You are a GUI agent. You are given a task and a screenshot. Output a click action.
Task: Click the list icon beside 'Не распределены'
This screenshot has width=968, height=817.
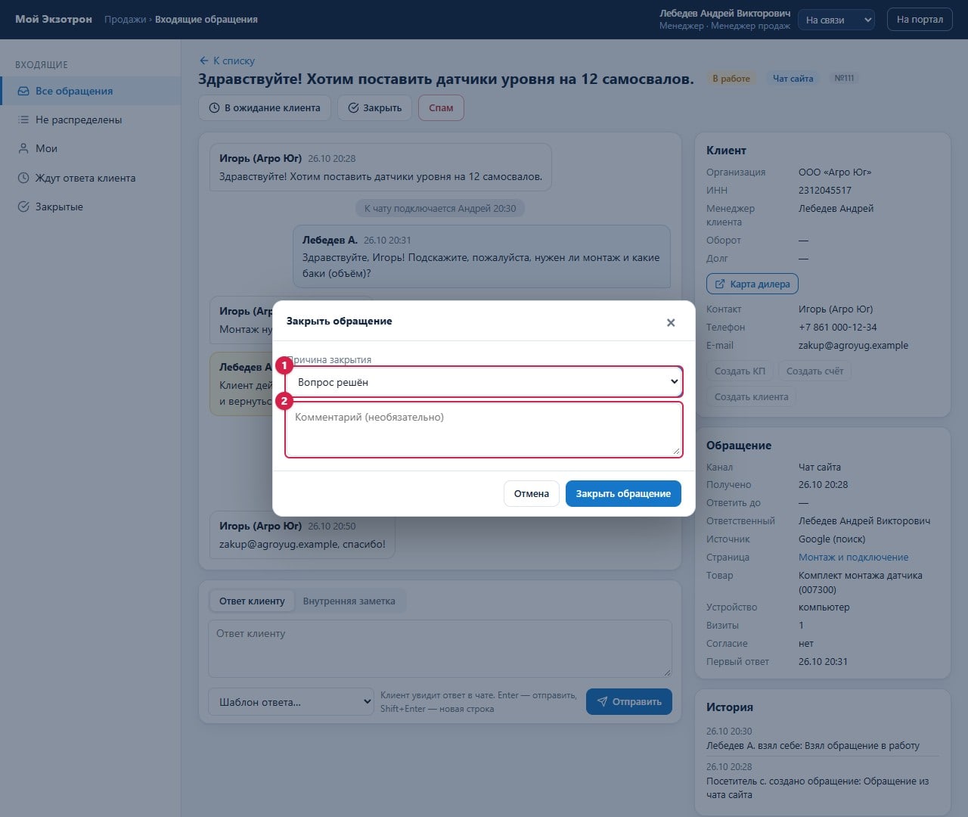pos(23,120)
